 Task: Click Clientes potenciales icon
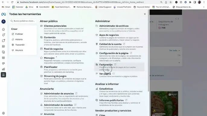pyautogui.click(x=41, y=26)
